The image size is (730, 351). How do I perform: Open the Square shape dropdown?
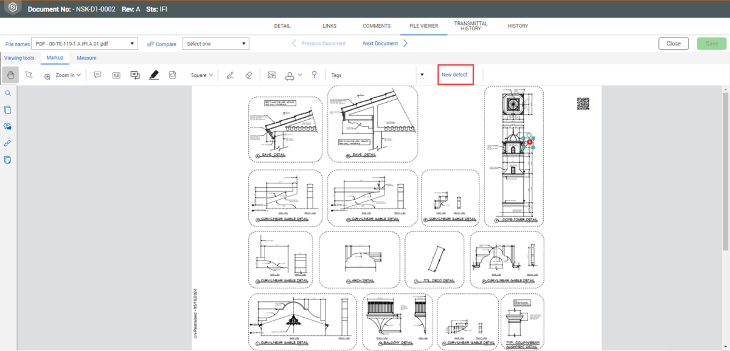click(202, 75)
